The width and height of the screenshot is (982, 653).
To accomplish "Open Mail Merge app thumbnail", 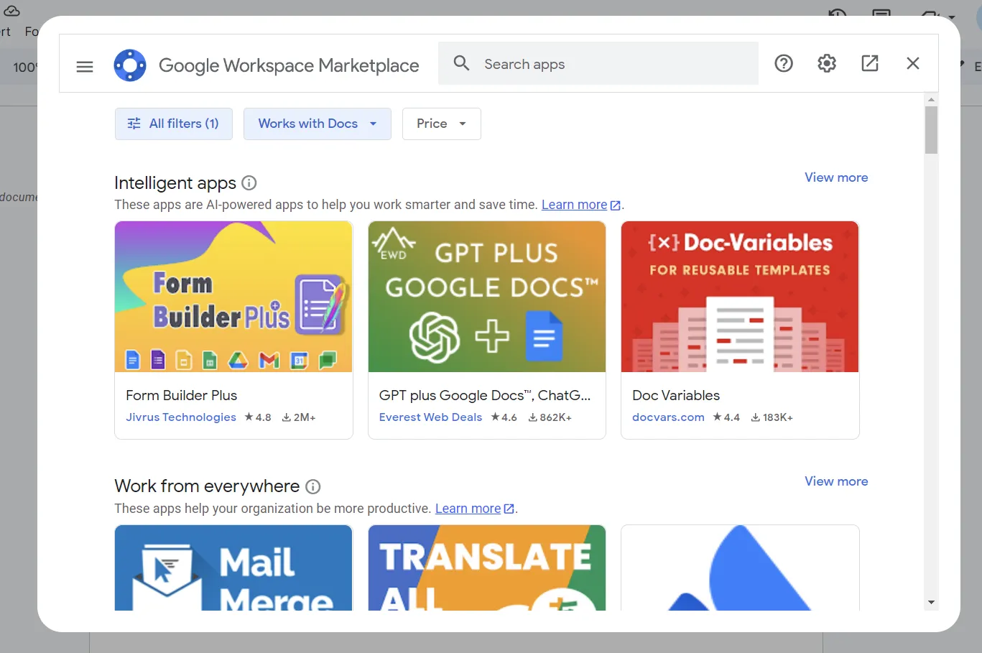I will (233, 568).
